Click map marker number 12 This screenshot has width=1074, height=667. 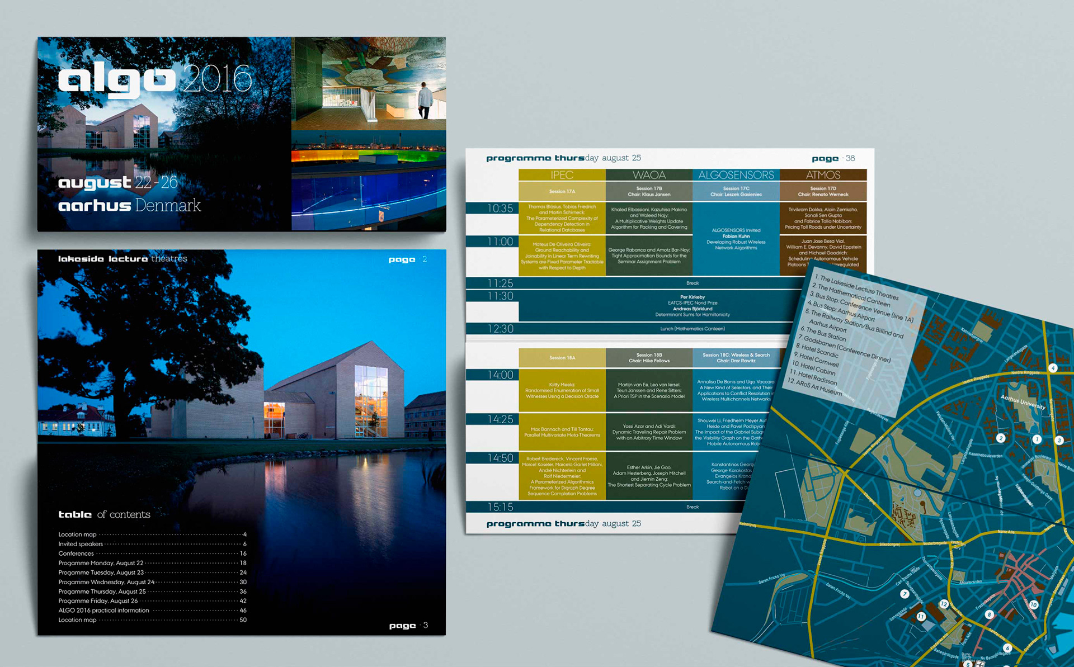(x=944, y=604)
